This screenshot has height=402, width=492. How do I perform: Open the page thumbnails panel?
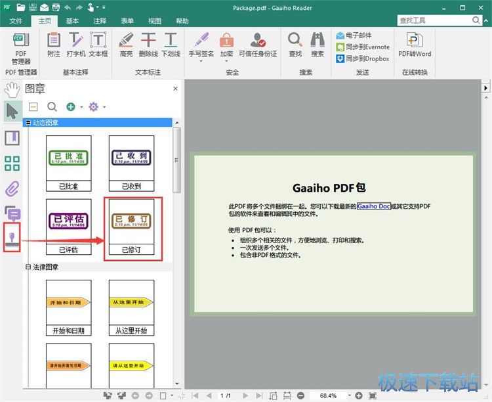click(12, 164)
